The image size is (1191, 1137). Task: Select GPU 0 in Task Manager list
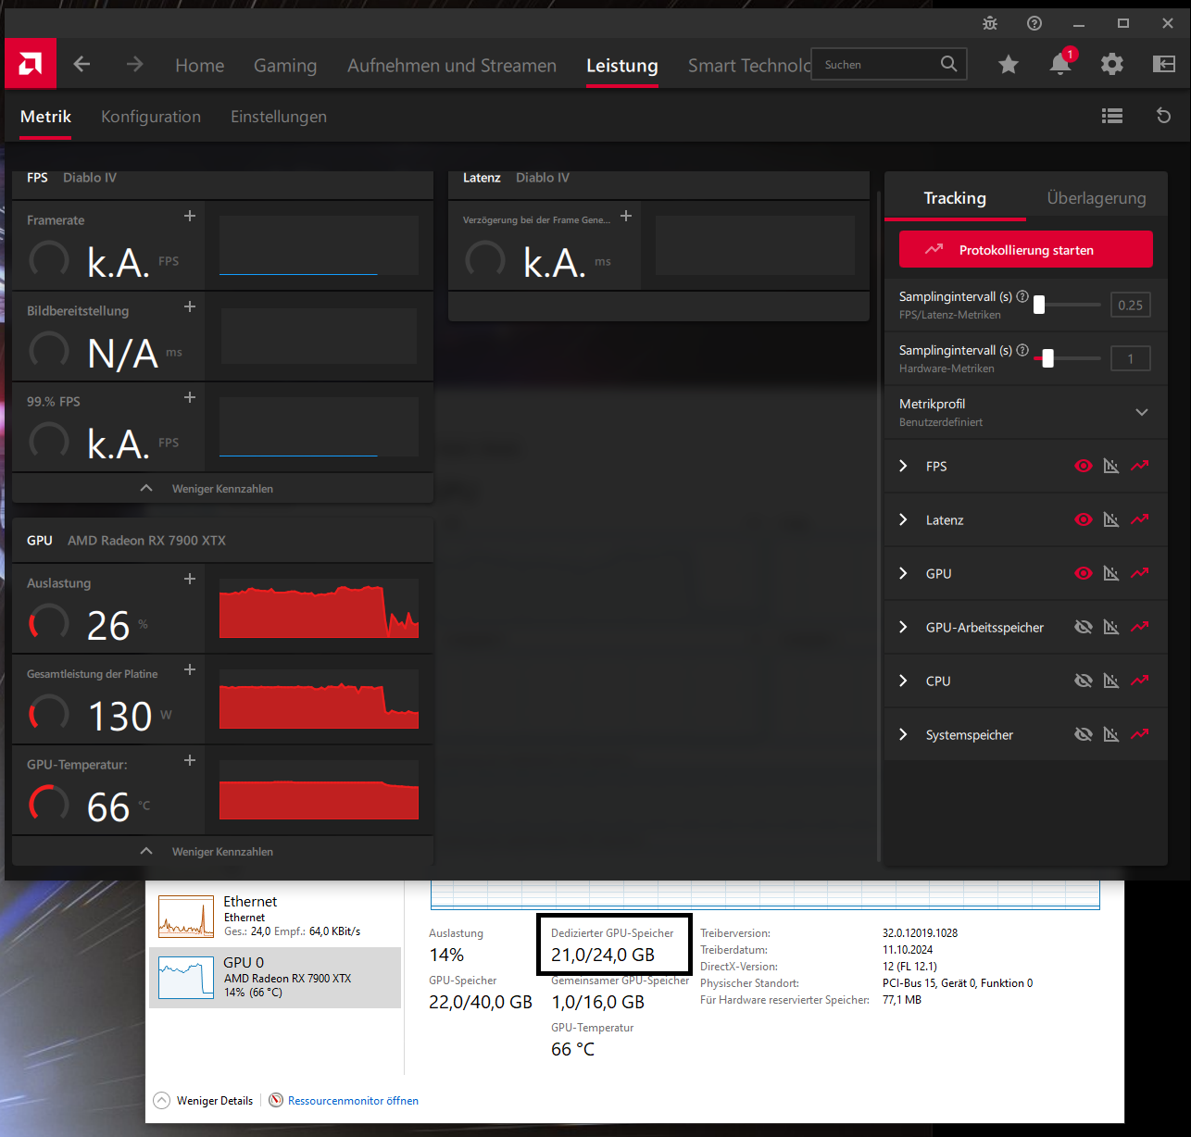click(x=275, y=977)
